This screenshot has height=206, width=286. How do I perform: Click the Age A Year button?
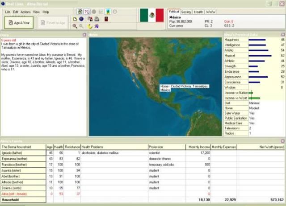tap(19, 22)
